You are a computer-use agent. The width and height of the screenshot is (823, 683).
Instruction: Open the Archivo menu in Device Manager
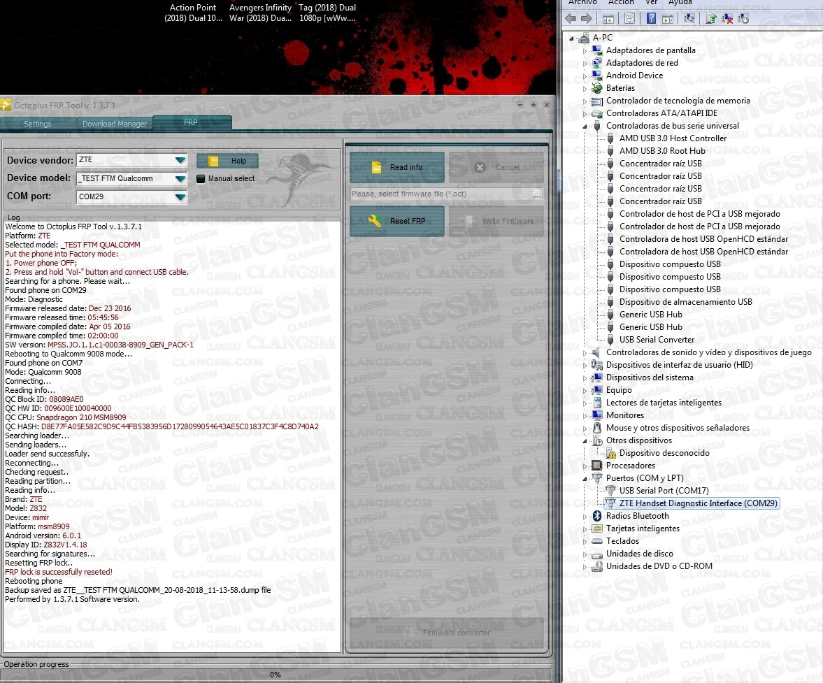click(x=582, y=3)
